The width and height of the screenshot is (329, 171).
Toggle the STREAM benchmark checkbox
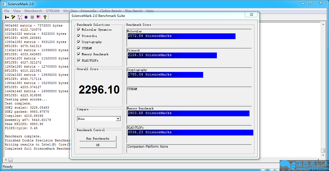[x=79, y=48]
